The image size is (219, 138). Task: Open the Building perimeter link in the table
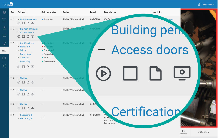coord(29,29)
